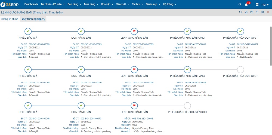Click the copy document icon
Image resolution: width=272 pixels, height=135 pixels.
click(x=252, y=12)
